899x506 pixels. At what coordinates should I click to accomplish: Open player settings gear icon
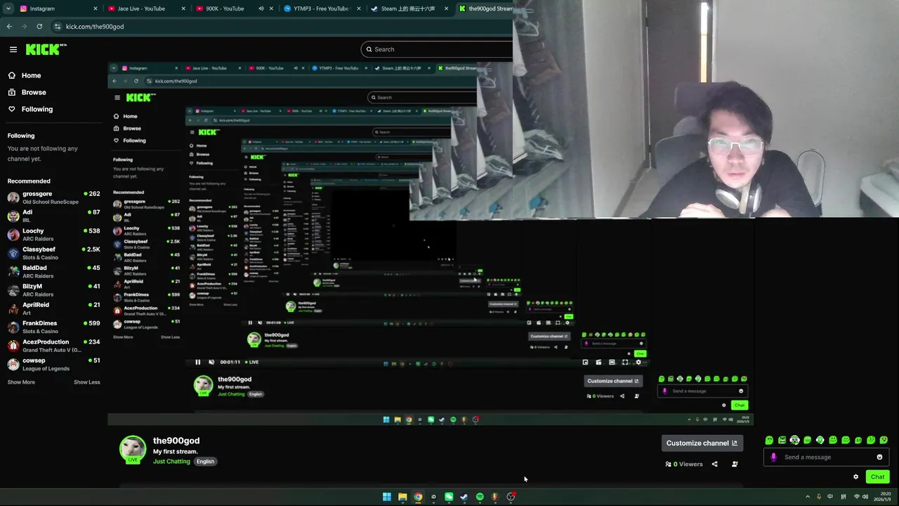coord(638,362)
